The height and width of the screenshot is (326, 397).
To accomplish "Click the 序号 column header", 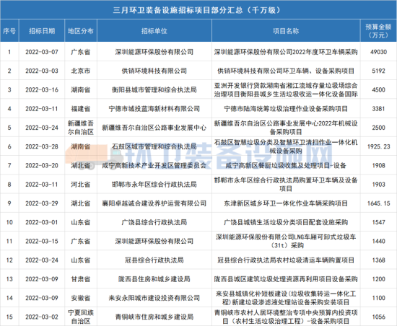I will 9,31.
